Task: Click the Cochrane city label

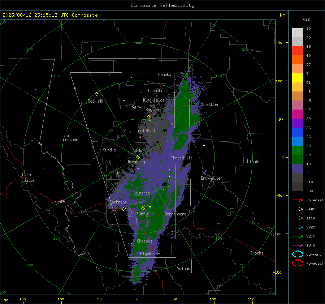Action: tap(118, 202)
